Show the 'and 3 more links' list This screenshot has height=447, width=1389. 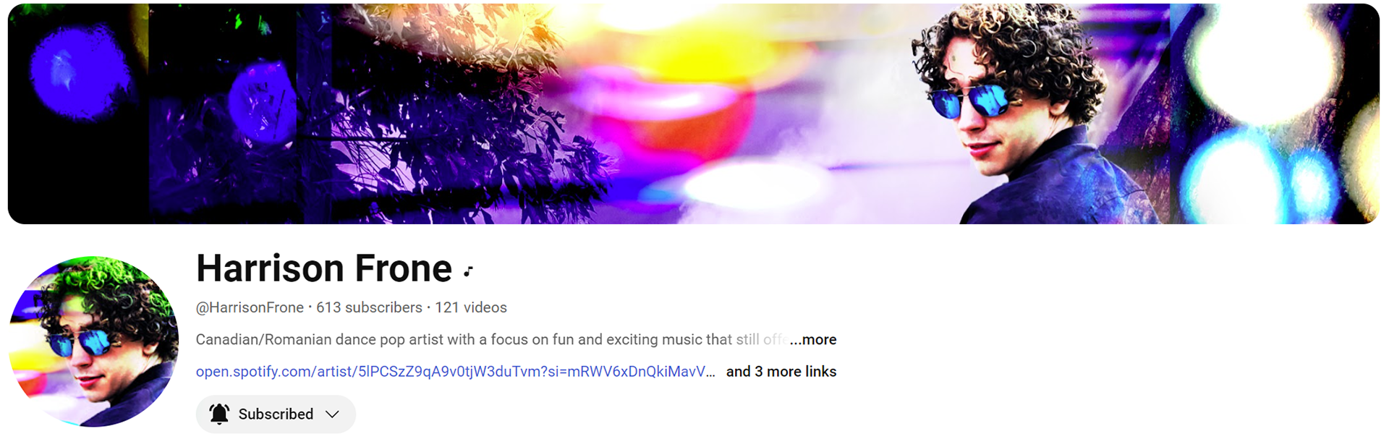pyautogui.click(x=781, y=371)
